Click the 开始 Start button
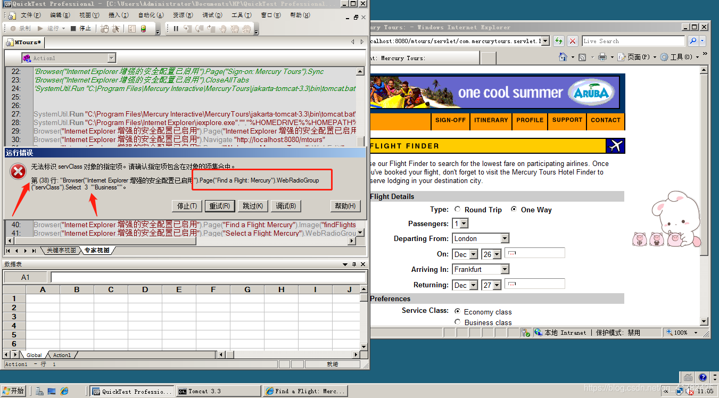The width and height of the screenshot is (719, 398). pos(13,391)
